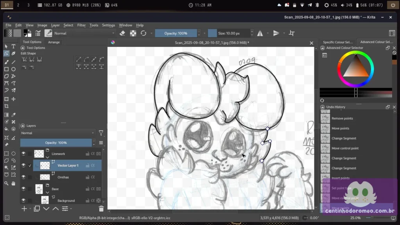The width and height of the screenshot is (400, 225).
Task: Hide the Orelhas layer
Action: coord(23,177)
